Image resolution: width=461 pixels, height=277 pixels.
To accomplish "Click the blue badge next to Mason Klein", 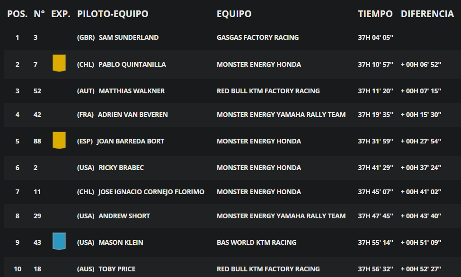I will coord(59,241).
